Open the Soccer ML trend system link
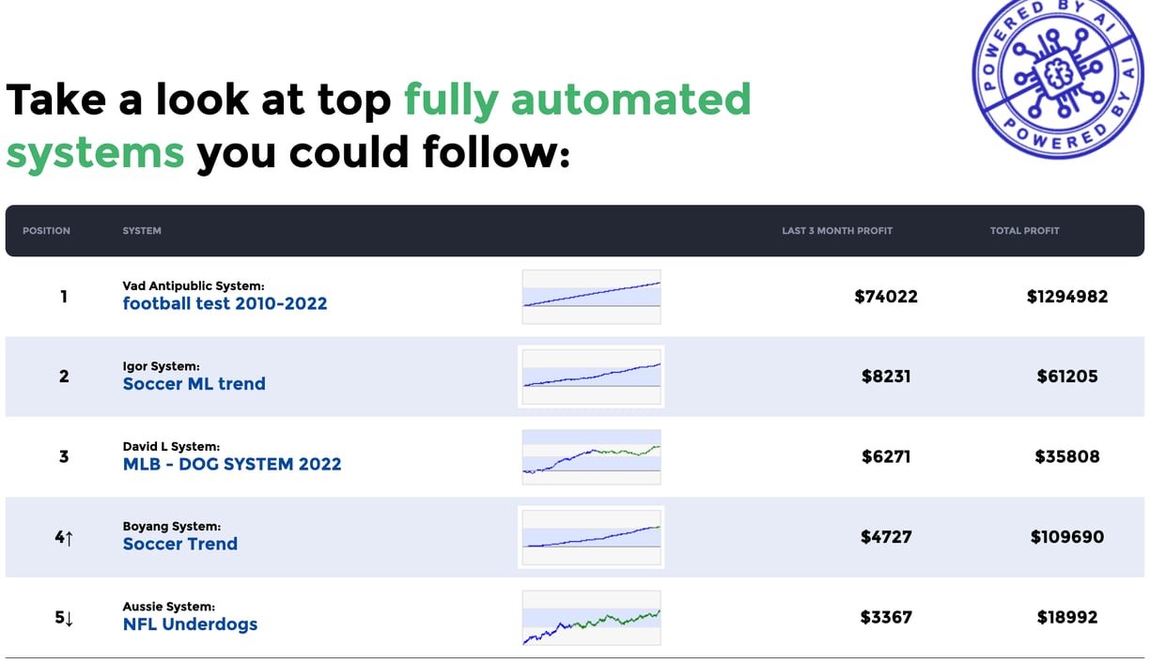 tap(194, 383)
